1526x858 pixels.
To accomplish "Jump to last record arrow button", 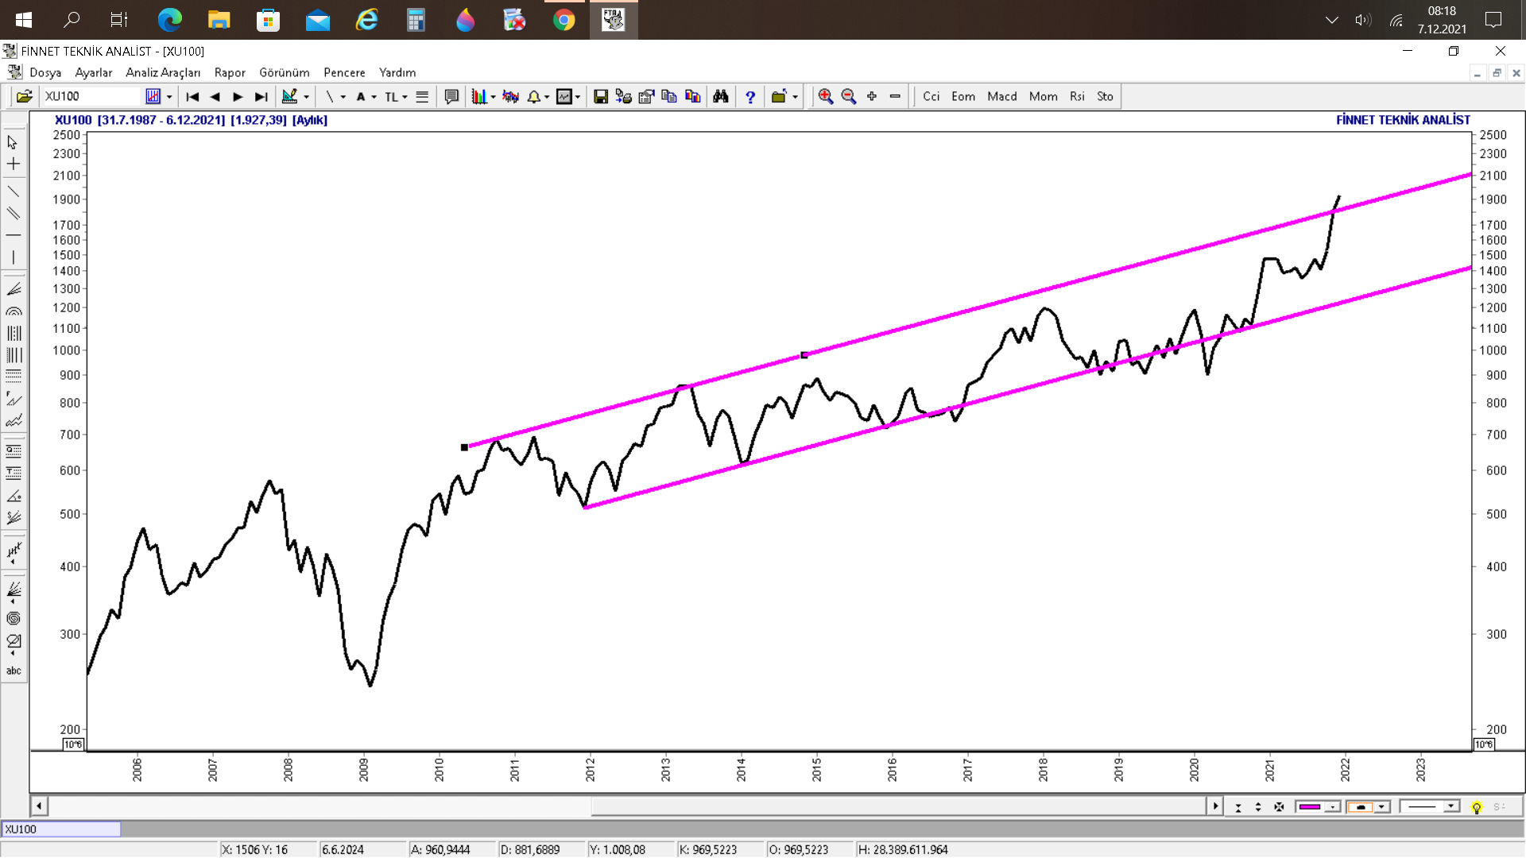I will point(261,96).
